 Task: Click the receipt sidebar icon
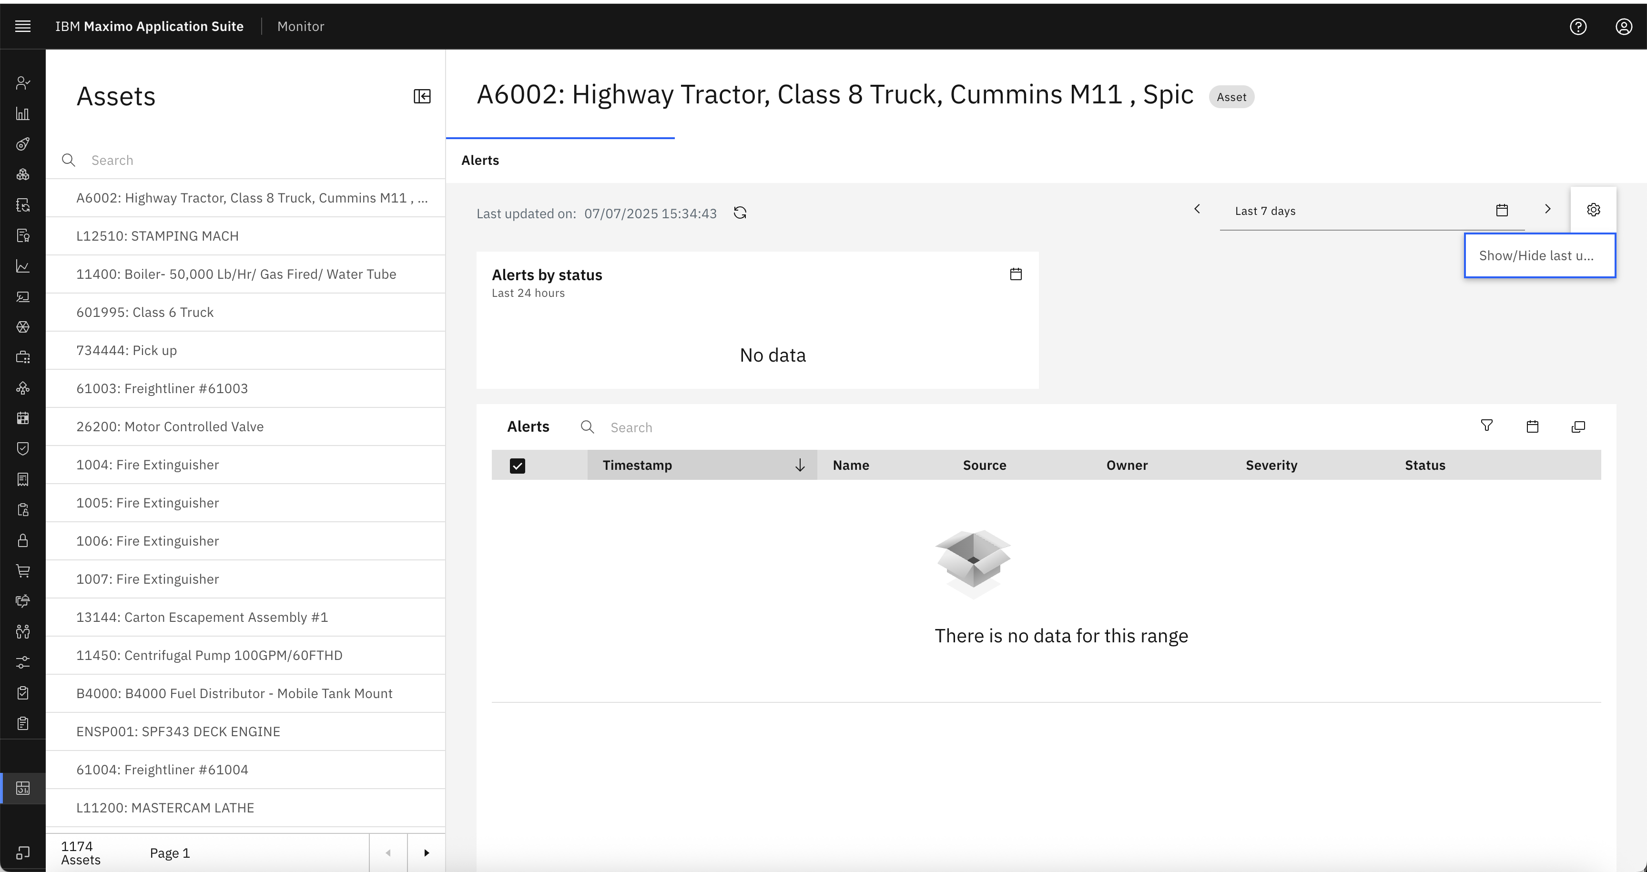tap(23, 479)
